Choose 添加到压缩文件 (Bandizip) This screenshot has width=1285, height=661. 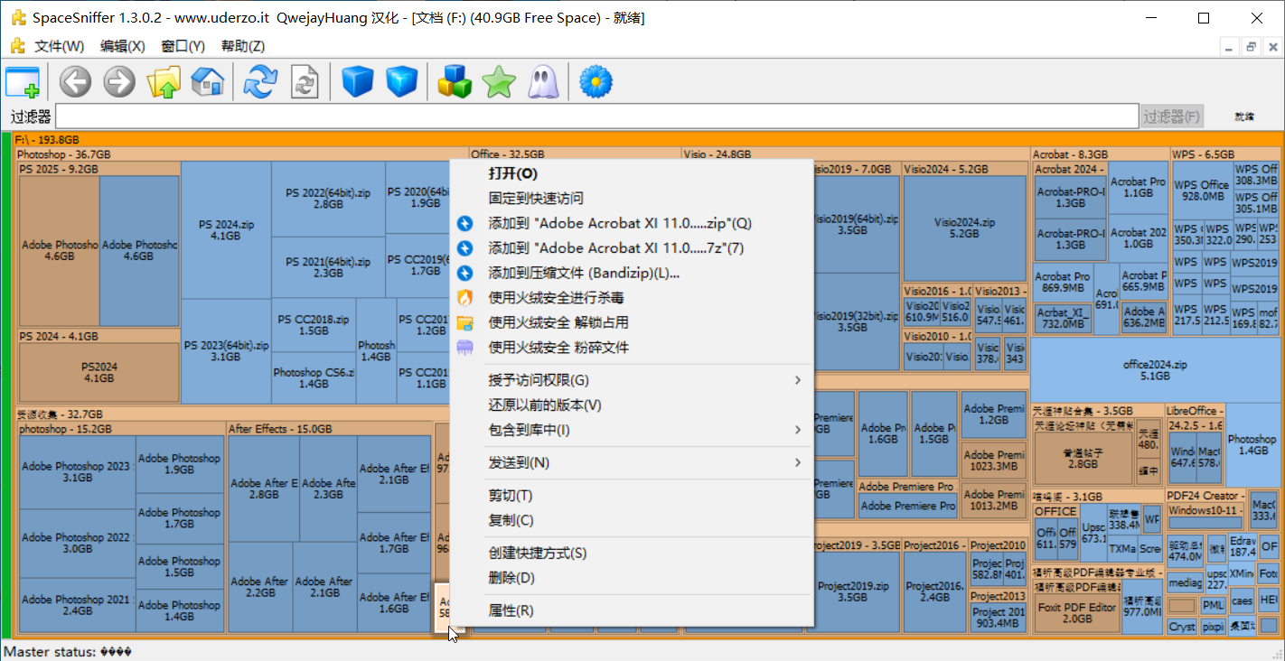click(x=632, y=273)
